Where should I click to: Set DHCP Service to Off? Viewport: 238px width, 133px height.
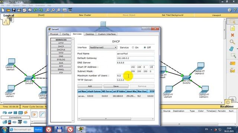[x=145, y=48]
